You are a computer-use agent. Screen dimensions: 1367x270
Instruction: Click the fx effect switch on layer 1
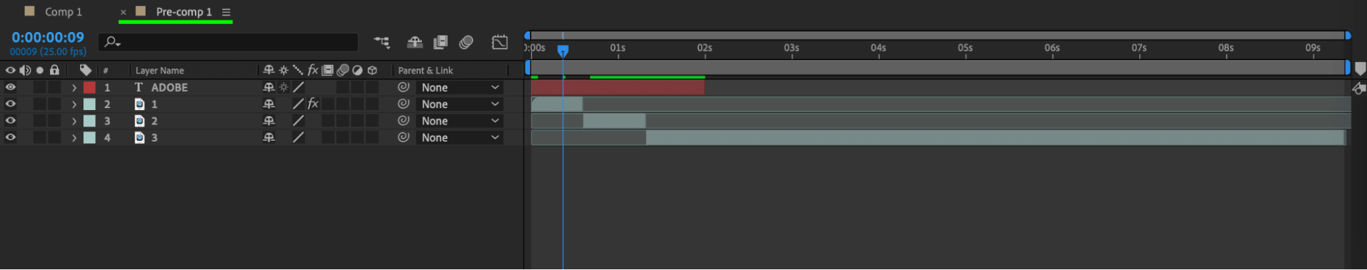[x=313, y=104]
